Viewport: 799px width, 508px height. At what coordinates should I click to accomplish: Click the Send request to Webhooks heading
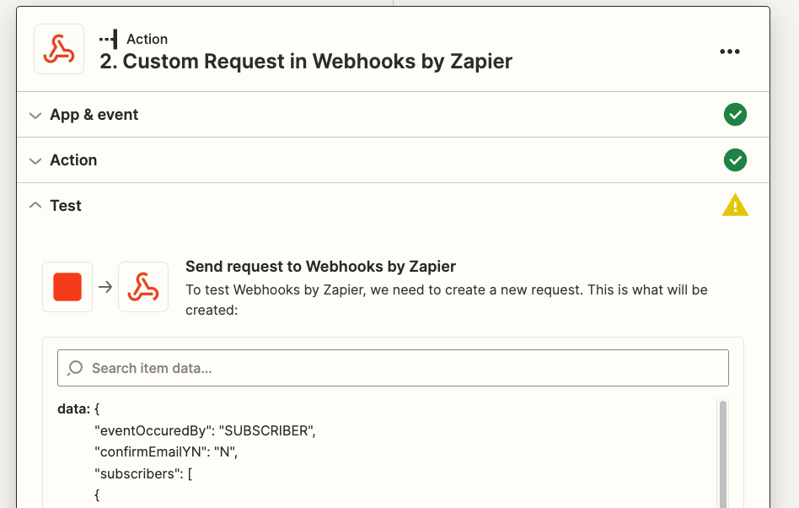(x=320, y=267)
